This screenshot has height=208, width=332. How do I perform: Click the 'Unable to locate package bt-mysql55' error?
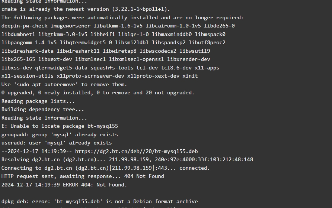(x=60, y=126)
